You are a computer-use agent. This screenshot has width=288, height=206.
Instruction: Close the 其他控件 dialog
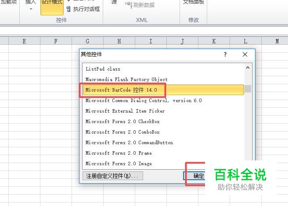coord(245,54)
